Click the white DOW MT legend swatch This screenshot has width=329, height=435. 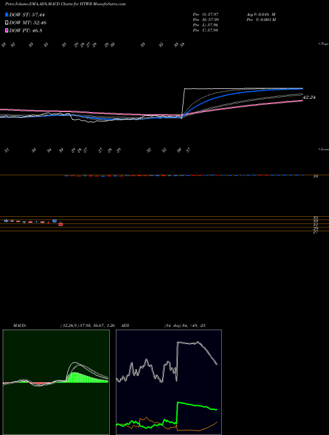[x=7, y=23]
